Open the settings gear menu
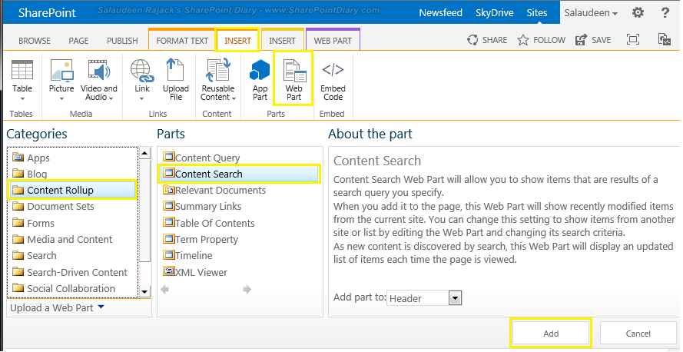The width and height of the screenshot is (683, 352). coord(638,12)
